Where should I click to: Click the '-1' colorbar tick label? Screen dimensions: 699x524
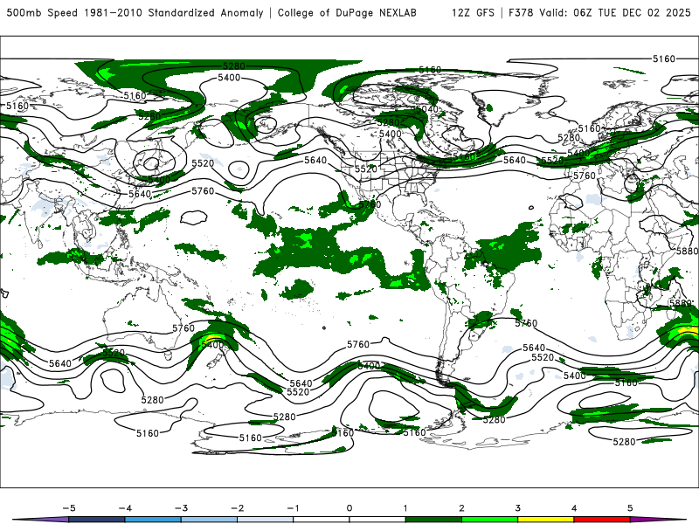tap(293, 508)
